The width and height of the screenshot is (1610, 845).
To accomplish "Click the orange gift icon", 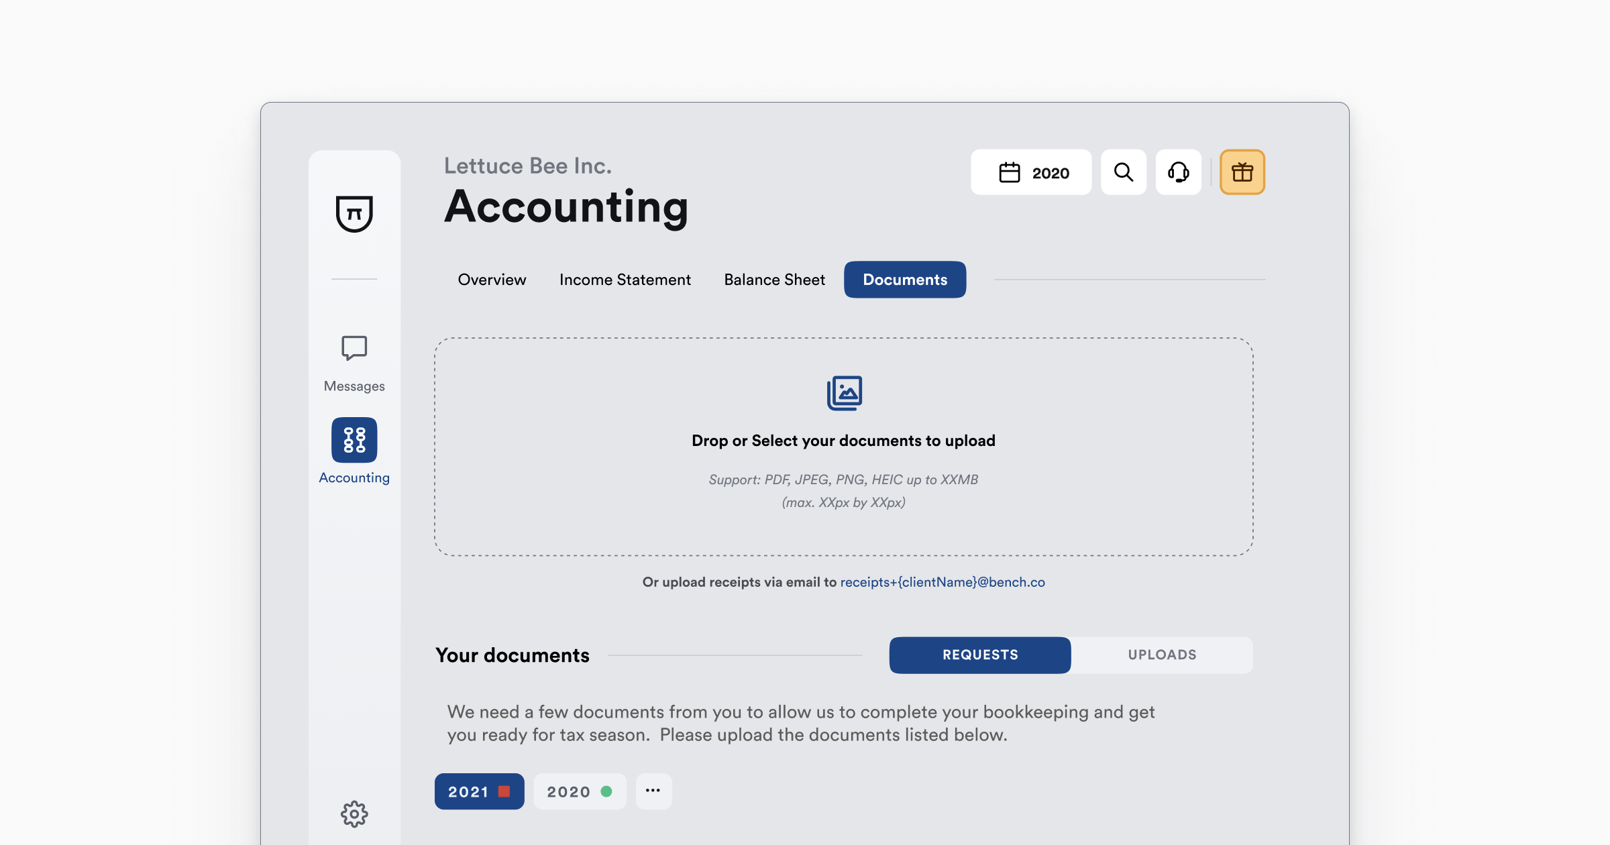I will point(1242,172).
